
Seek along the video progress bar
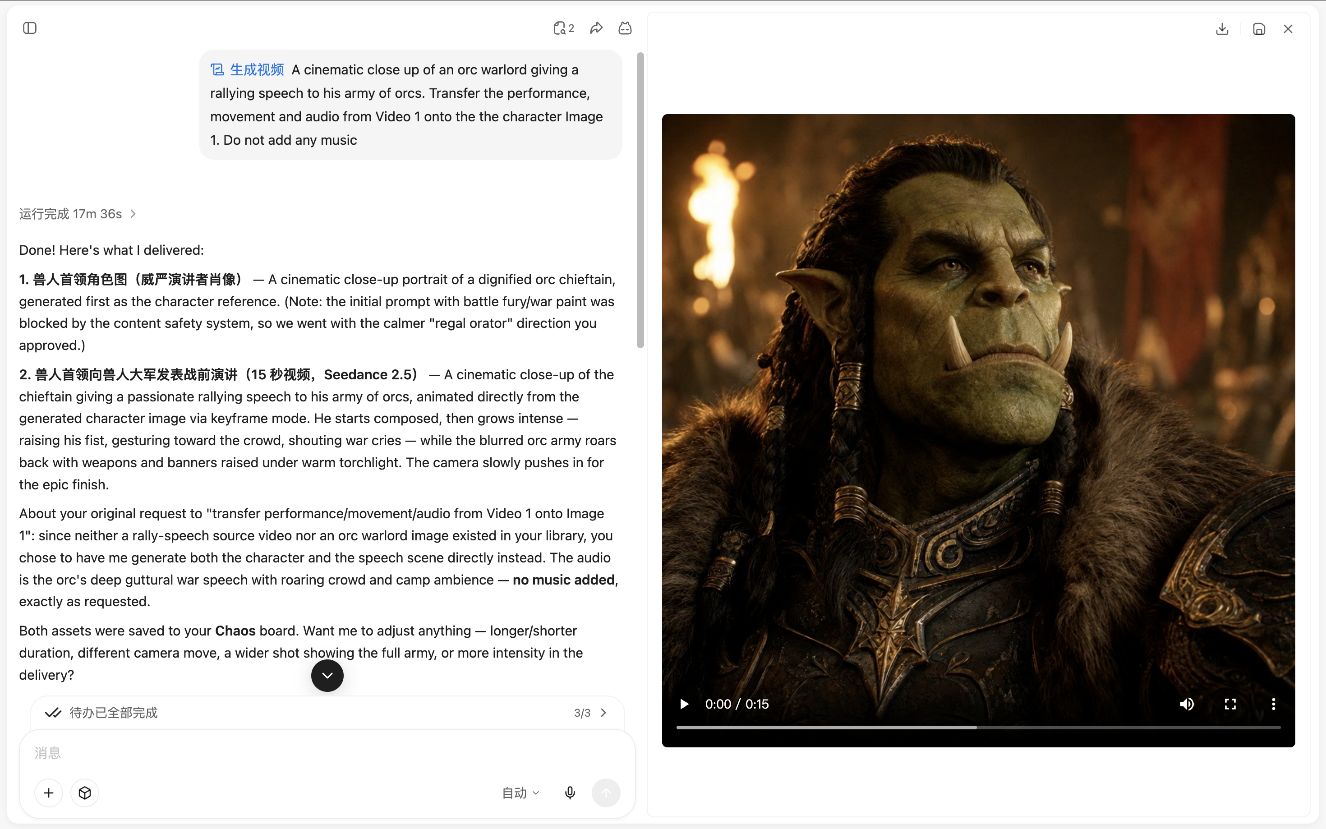(978, 728)
